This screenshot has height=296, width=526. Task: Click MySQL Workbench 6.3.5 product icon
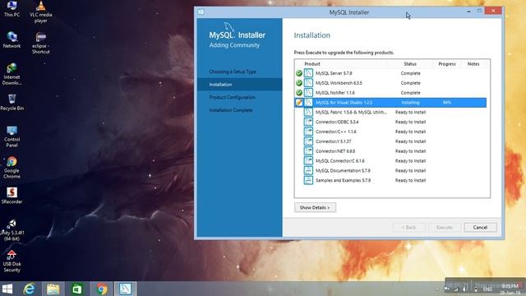[x=308, y=82]
